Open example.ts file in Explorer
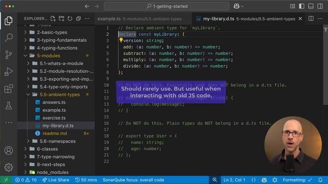Image resolution: width=328 pixels, height=184 pixels. point(56,110)
